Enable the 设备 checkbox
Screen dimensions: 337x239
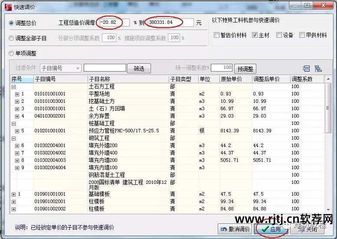[279, 35]
